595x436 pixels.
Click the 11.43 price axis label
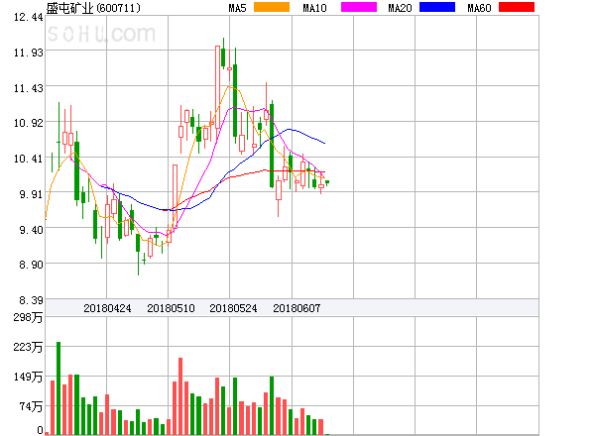tap(29, 88)
